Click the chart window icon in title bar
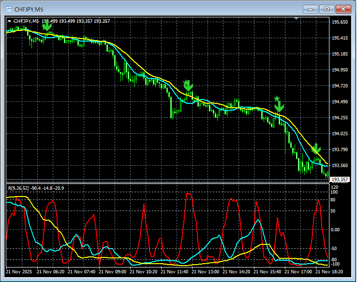Image resolution: width=357 pixels, height=282 pixels. pos(8,9)
